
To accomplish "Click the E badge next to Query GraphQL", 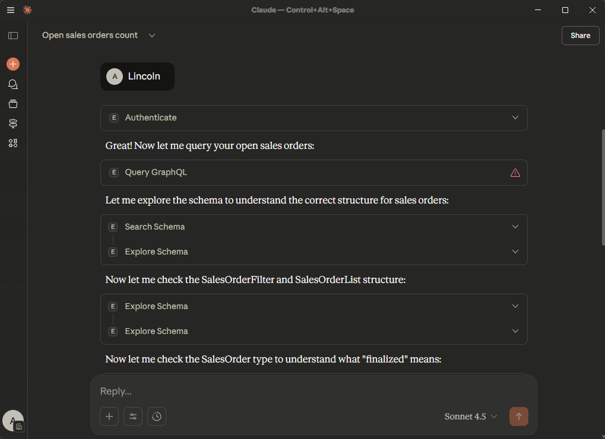I will (x=114, y=172).
